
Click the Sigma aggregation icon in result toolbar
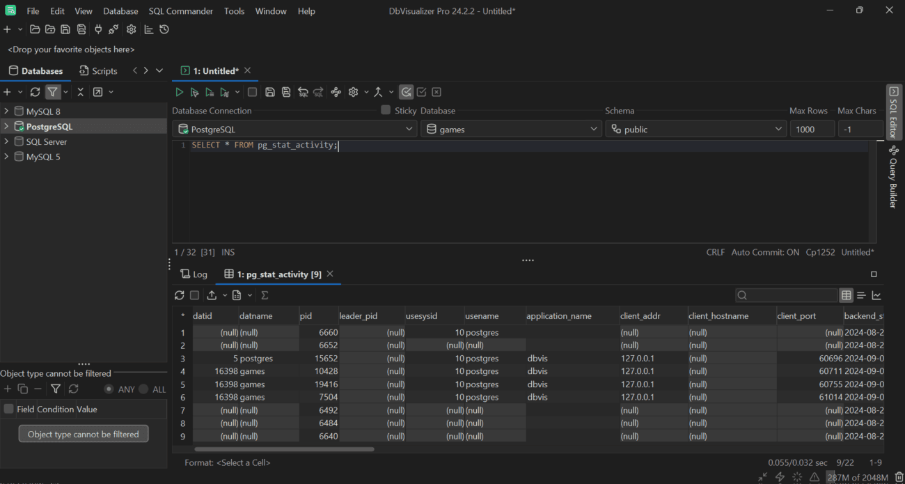pyautogui.click(x=265, y=295)
